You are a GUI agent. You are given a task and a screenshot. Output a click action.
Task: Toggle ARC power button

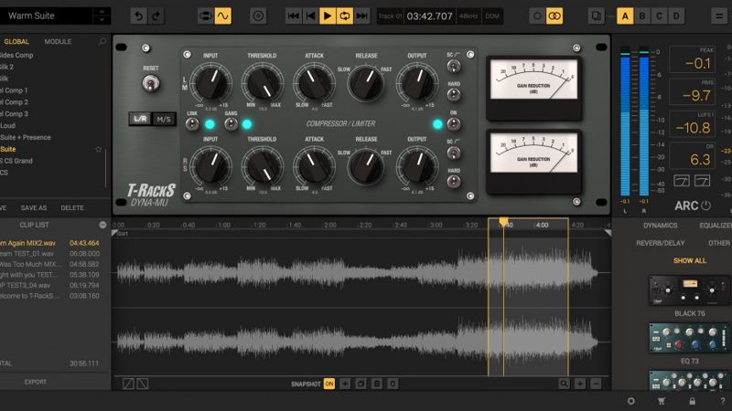pyautogui.click(x=705, y=205)
